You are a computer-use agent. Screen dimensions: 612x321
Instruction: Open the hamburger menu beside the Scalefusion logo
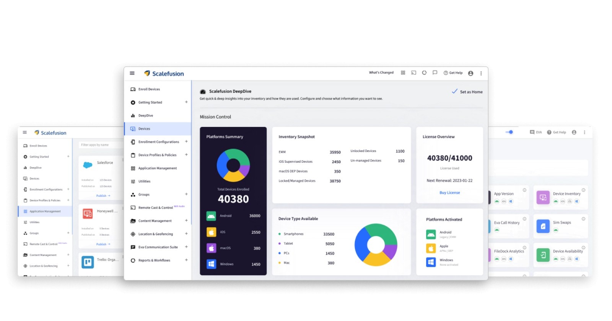click(132, 73)
